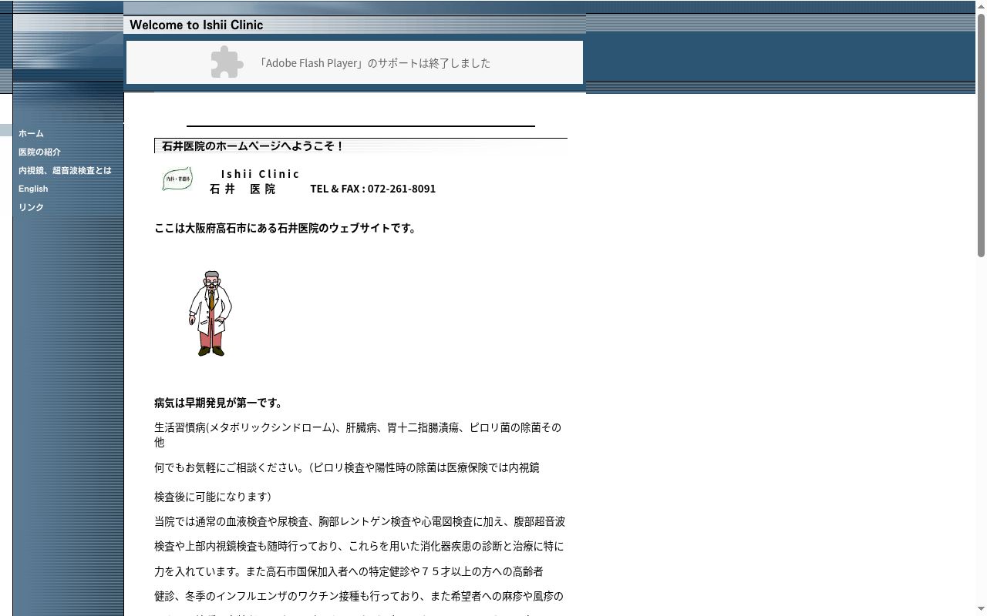The height and width of the screenshot is (616, 987).
Task: Click the green Ishii Clinic logo
Action: click(177, 179)
